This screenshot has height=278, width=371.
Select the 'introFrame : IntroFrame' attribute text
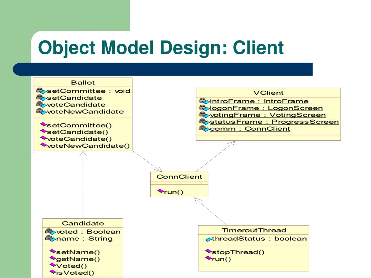point(259,101)
